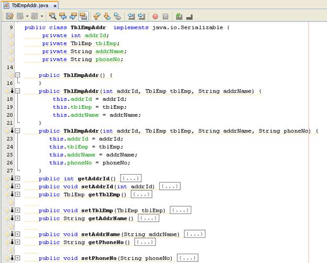Open the Forward history dropdown arrow
This screenshot has height=263, width=327.
click(x=42, y=16)
